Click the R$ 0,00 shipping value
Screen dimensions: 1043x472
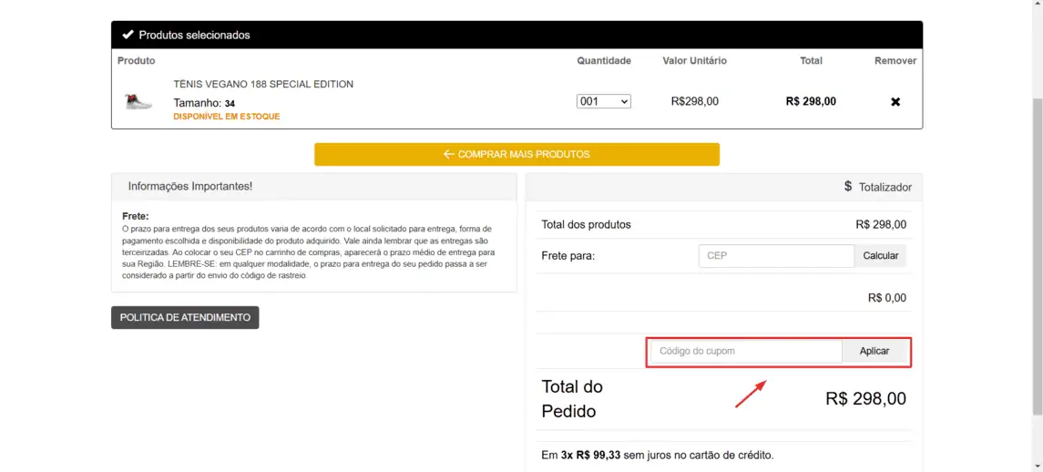click(887, 298)
